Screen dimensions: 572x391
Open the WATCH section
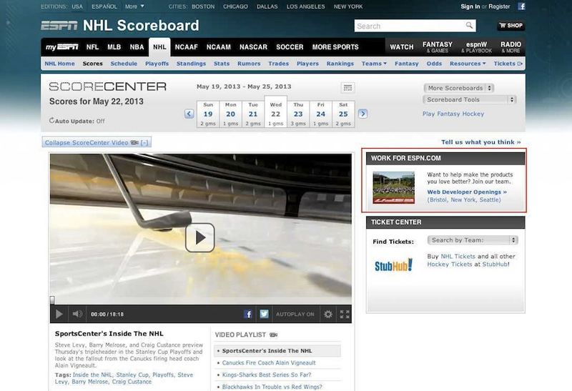(402, 47)
